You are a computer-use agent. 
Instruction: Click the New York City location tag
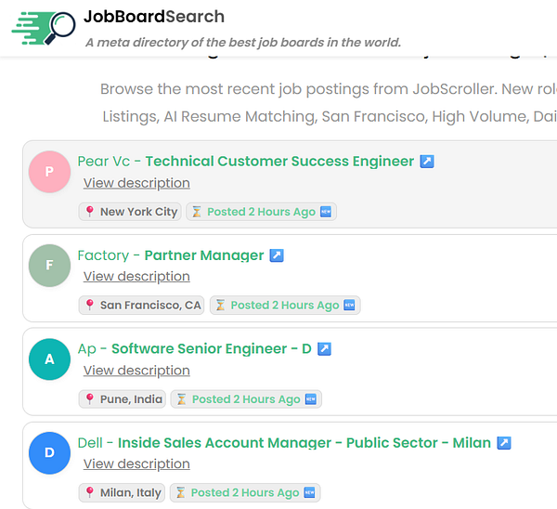130,212
